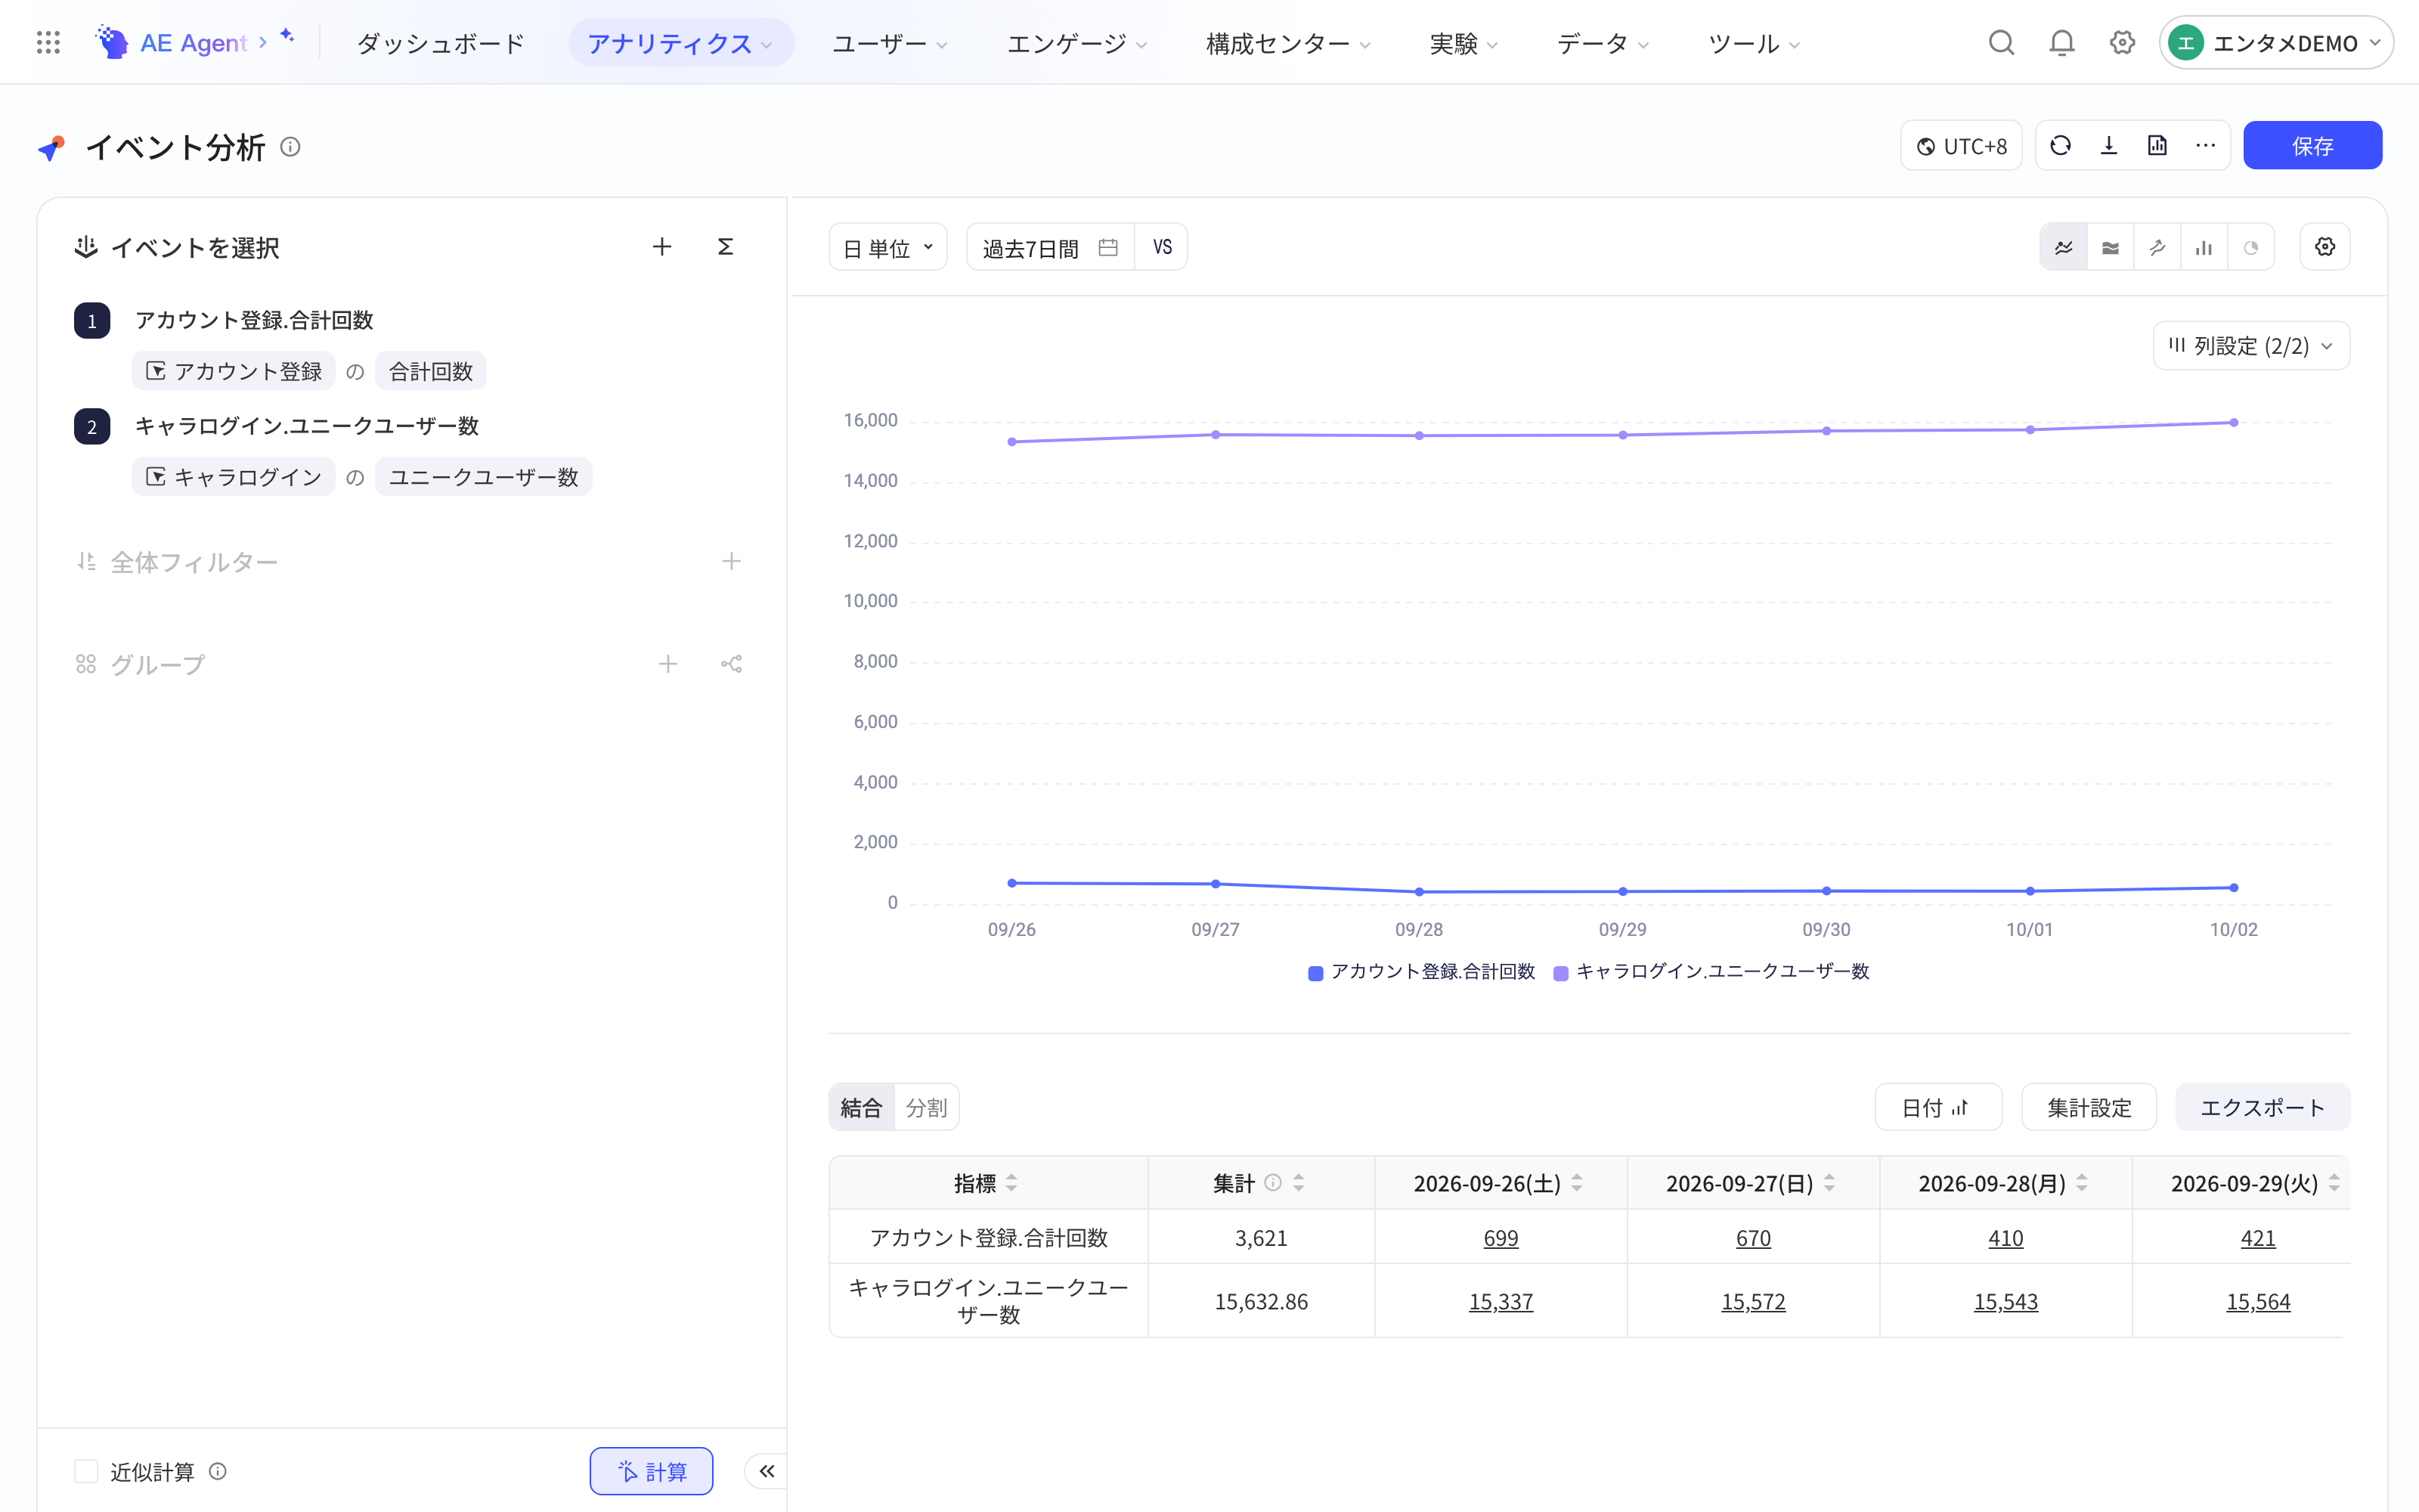Toggle アカウント登録.合計回数 legend swatch
This screenshot has width=2419, height=1512.
(1315, 973)
